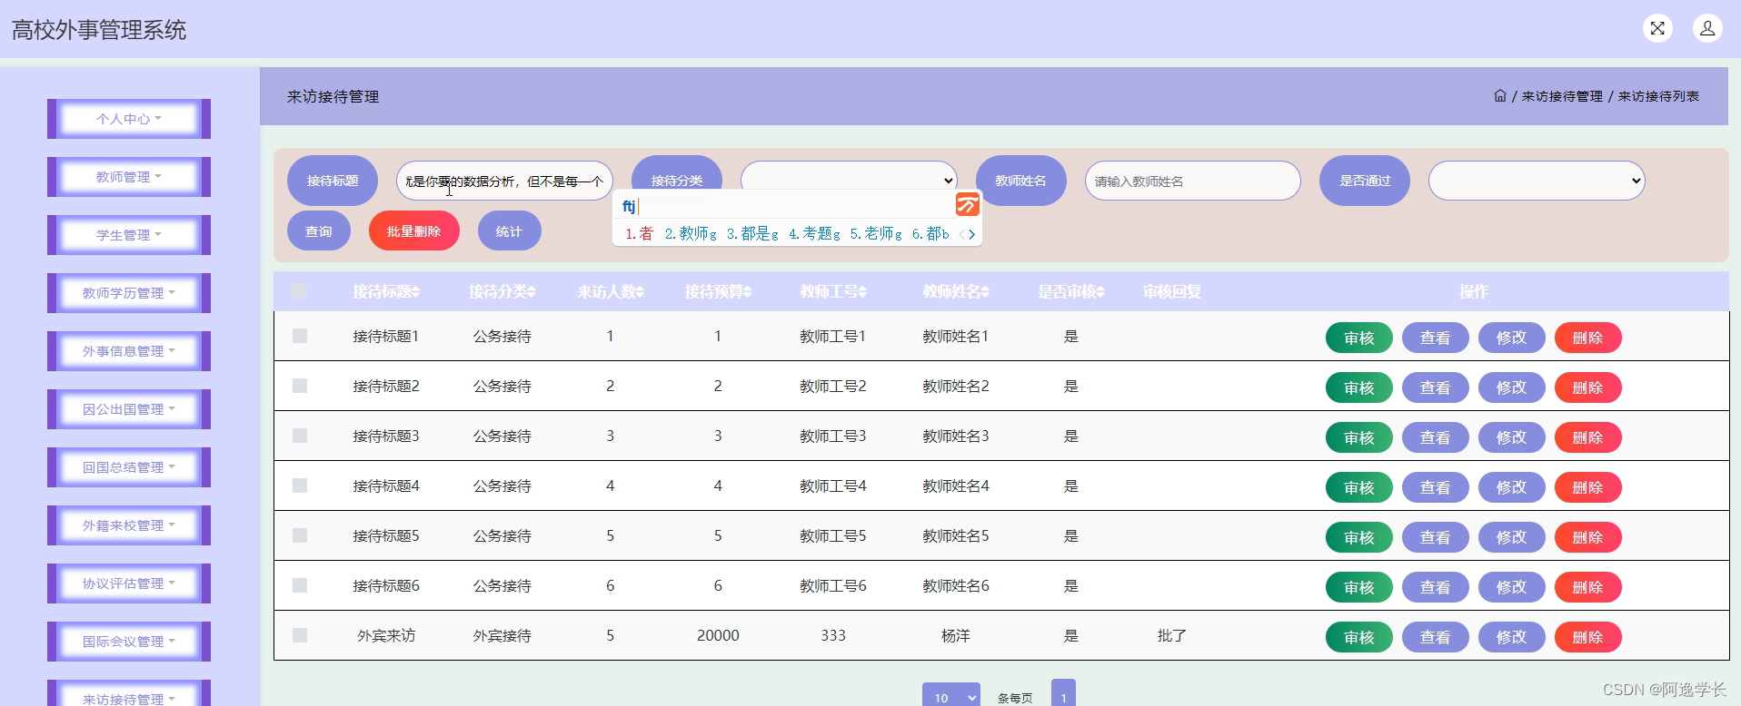The width and height of the screenshot is (1741, 706).
Task: Sort by 接待标题 column arrows
Action: pyautogui.click(x=415, y=292)
